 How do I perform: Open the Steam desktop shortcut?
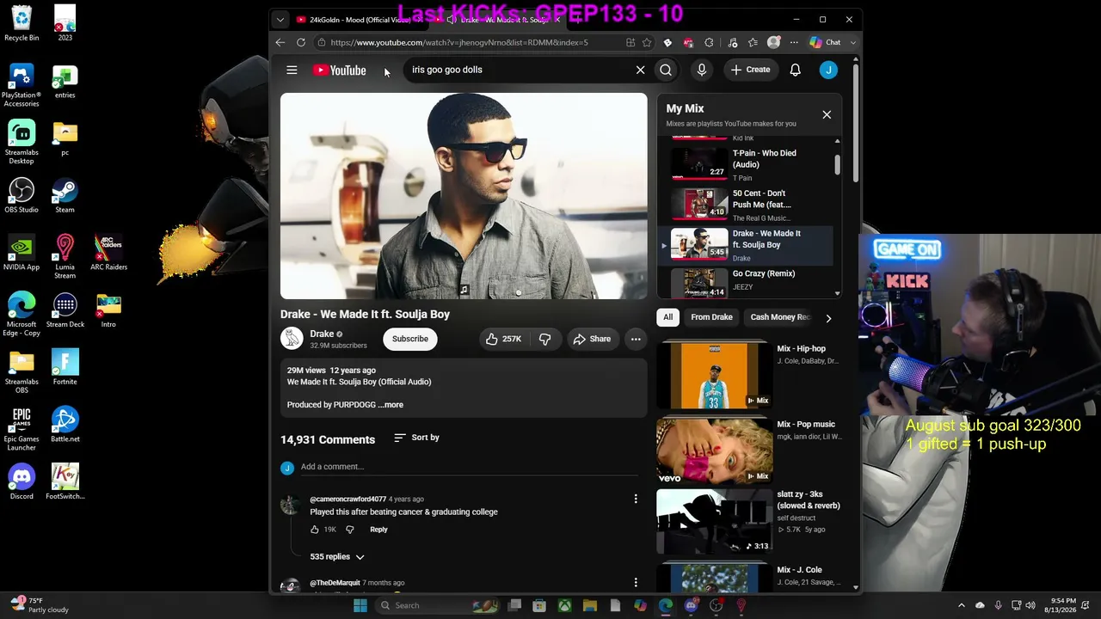(65, 195)
